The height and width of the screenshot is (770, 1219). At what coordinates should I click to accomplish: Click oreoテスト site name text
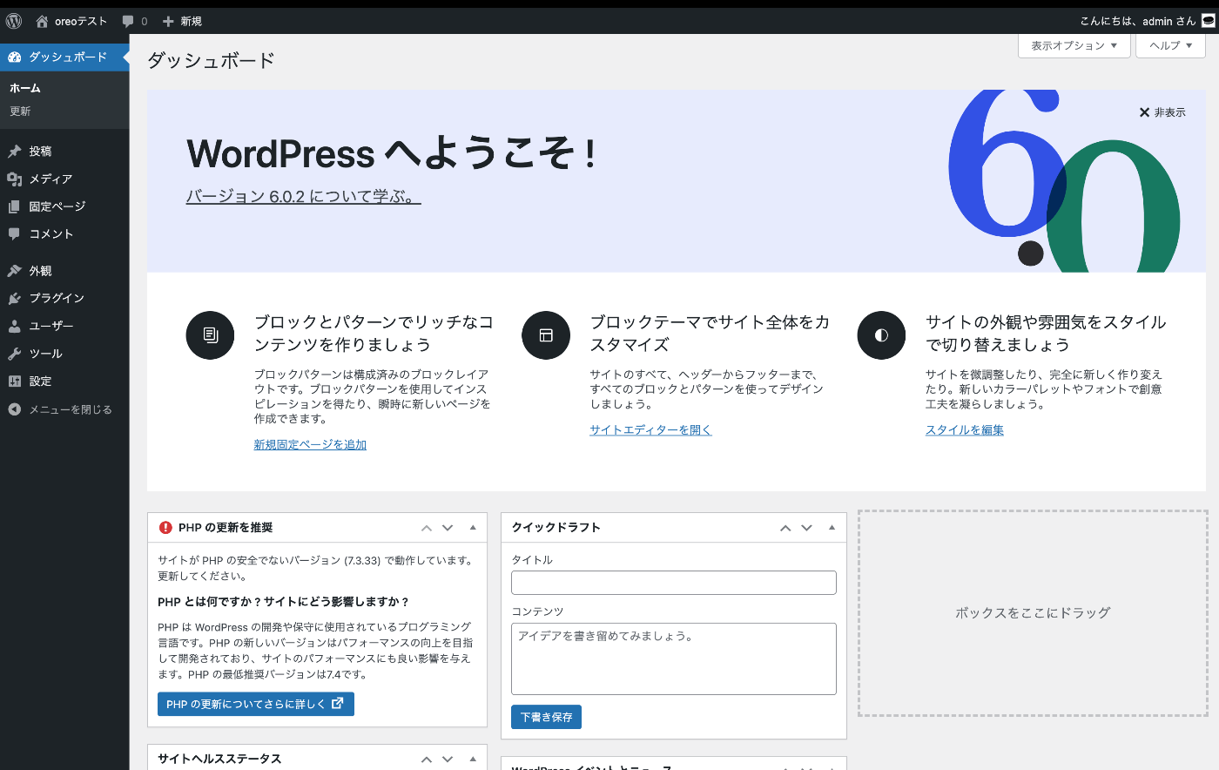click(81, 21)
